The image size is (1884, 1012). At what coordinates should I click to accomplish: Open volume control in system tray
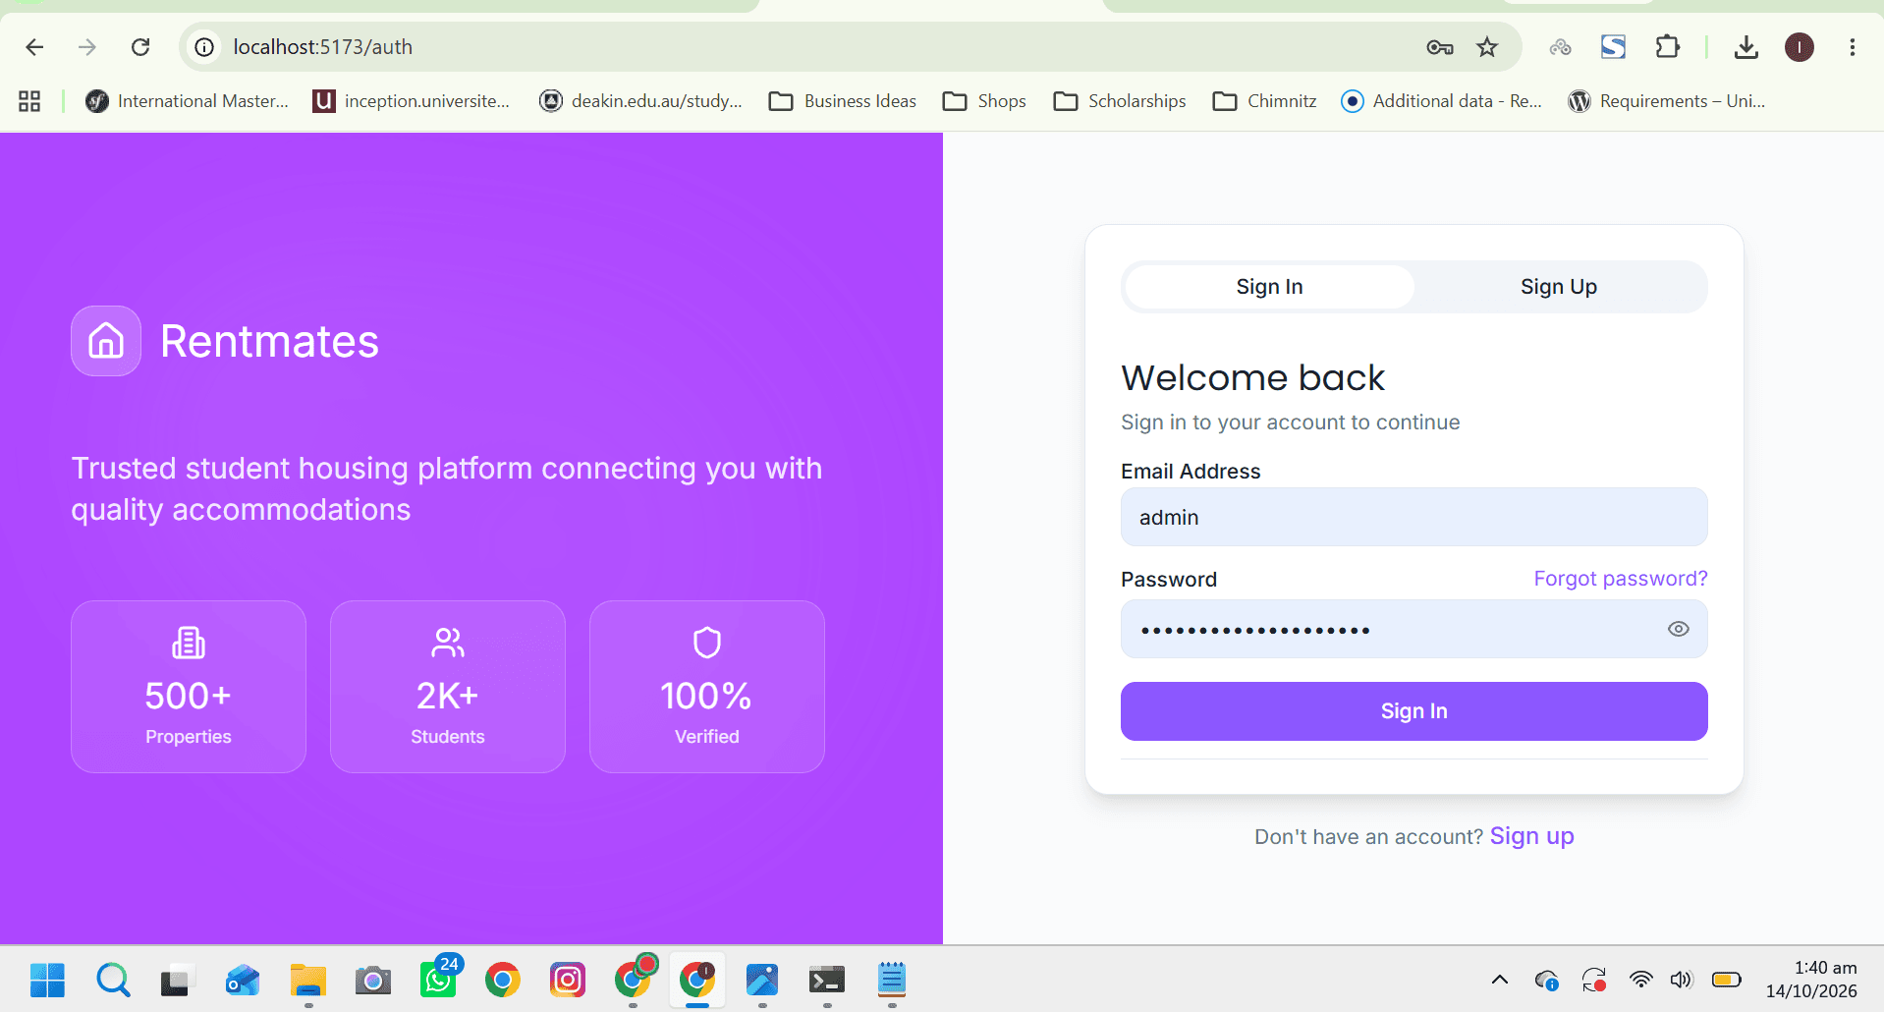tap(1682, 980)
